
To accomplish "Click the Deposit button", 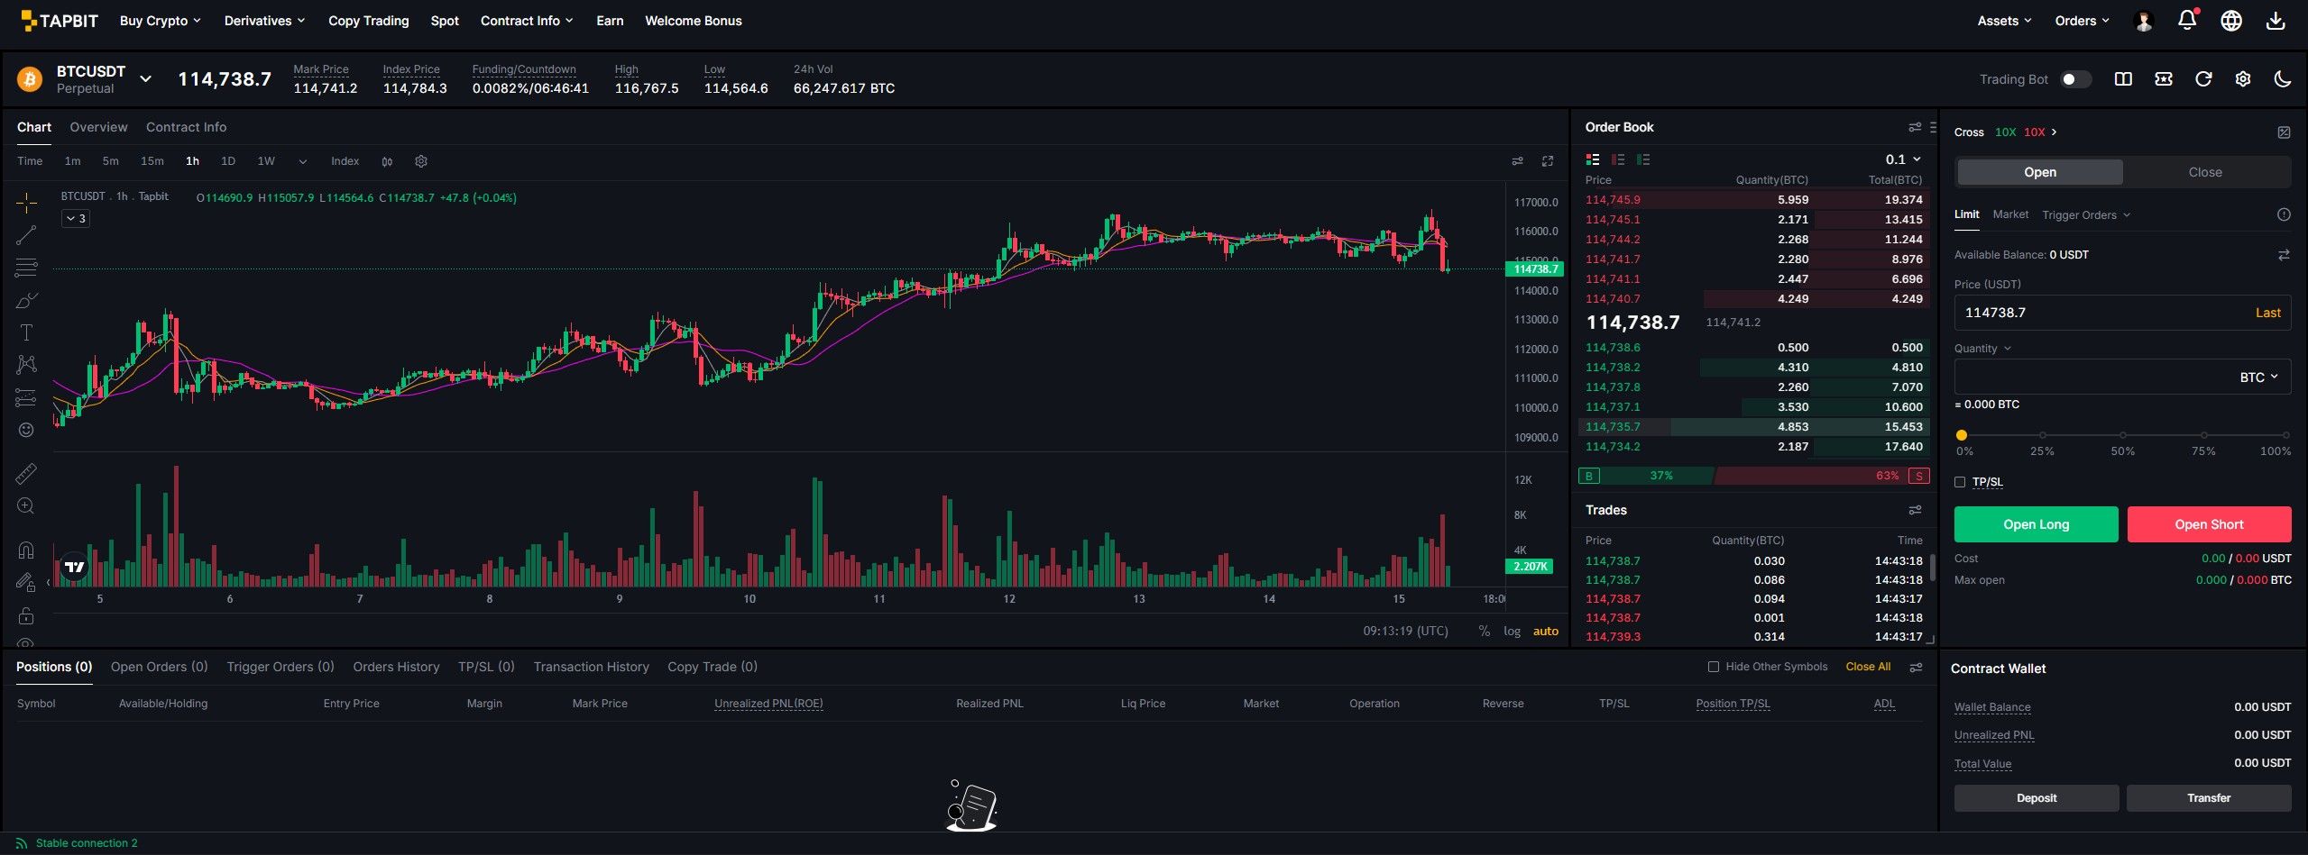I will pyautogui.click(x=2036, y=798).
